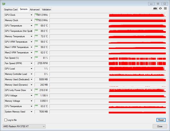The height and width of the screenshot is (131, 170).
Task: Select the Sensors tab
Action: 23,9
